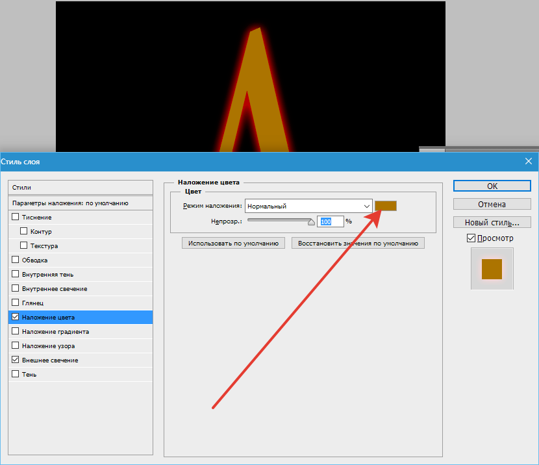Uncheck the Наложение цвета checkbox

(16, 318)
